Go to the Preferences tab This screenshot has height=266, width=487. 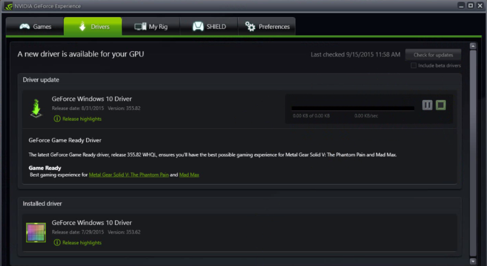(x=267, y=27)
